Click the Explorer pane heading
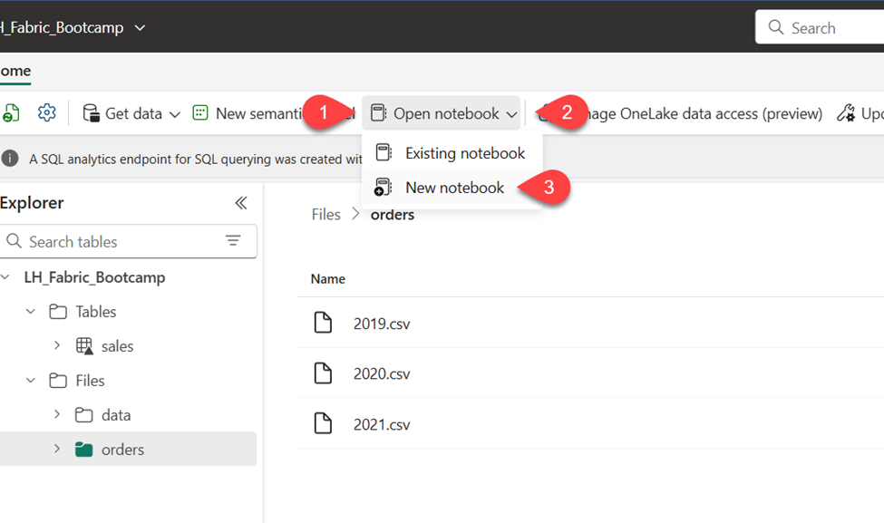The image size is (884, 523). point(32,202)
